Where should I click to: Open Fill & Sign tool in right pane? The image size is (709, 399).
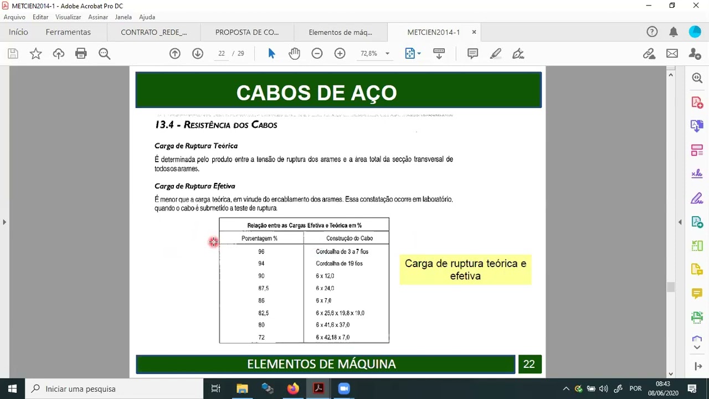tap(697, 198)
